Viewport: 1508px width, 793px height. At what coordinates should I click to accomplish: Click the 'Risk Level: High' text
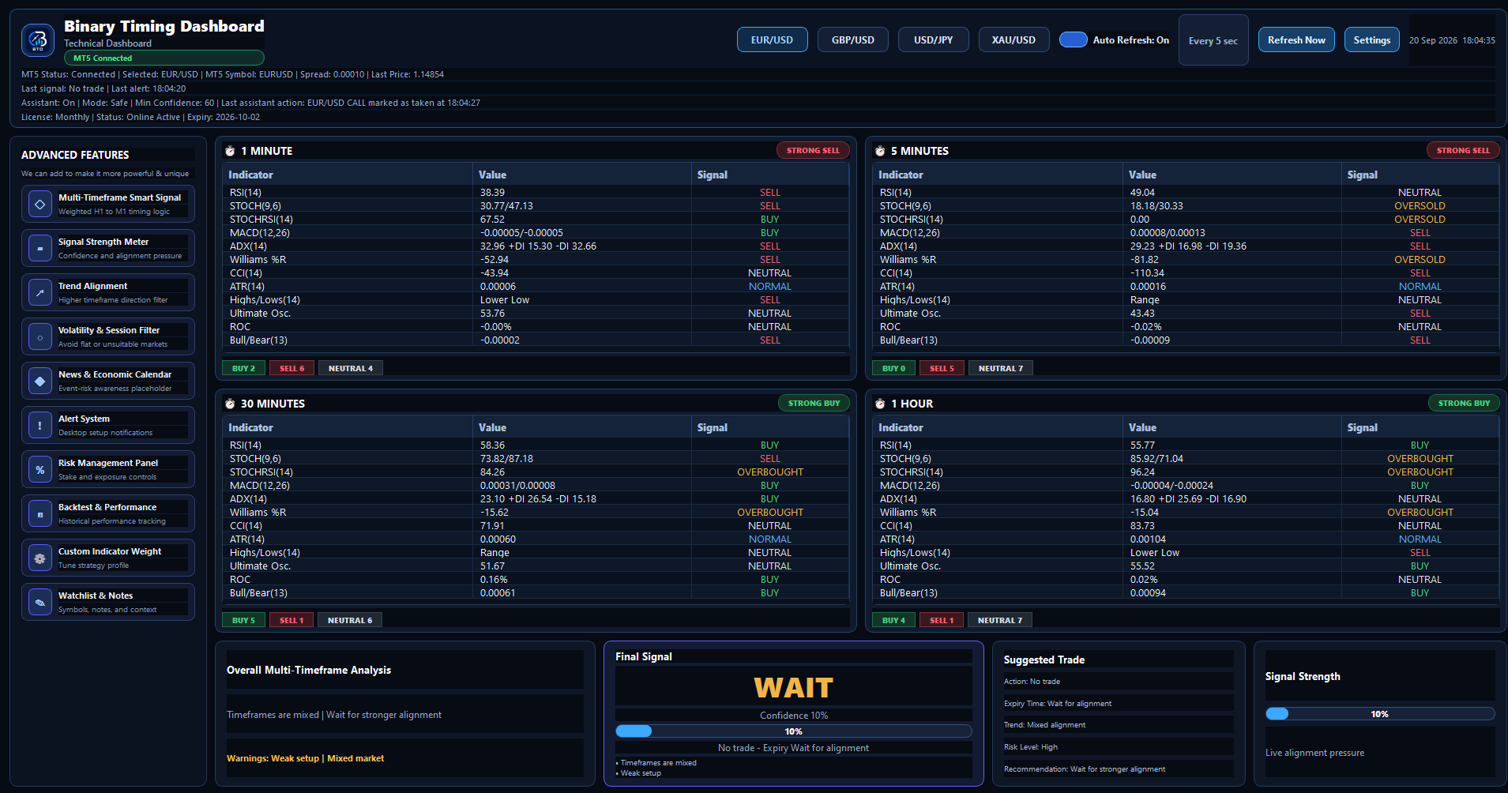(x=1031, y=747)
